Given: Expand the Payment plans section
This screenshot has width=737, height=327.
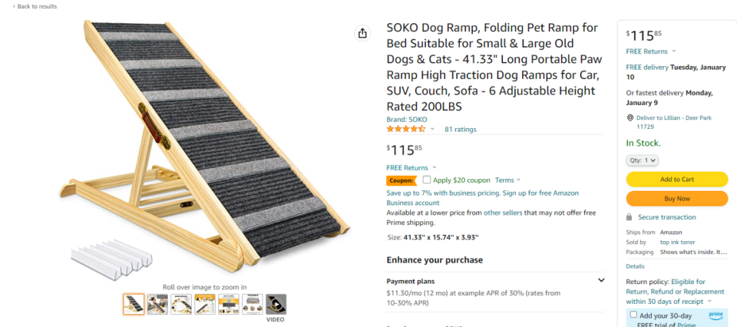Looking at the screenshot, I should click(x=601, y=281).
